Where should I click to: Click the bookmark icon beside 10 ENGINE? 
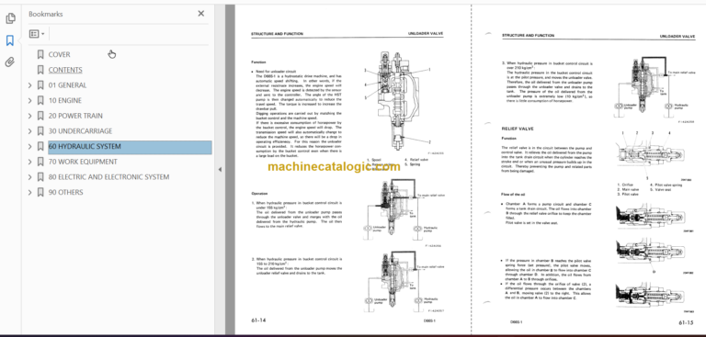click(x=40, y=100)
